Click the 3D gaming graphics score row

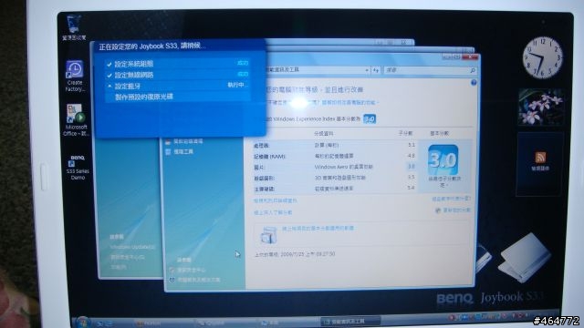334,178
